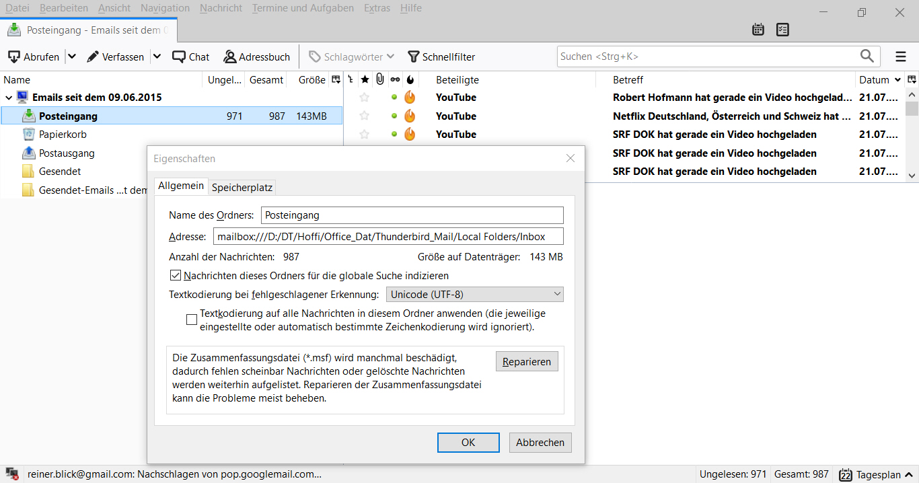The width and height of the screenshot is (919, 483).
Task: Click the Schnellfilter funnel icon
Action: 414,57
